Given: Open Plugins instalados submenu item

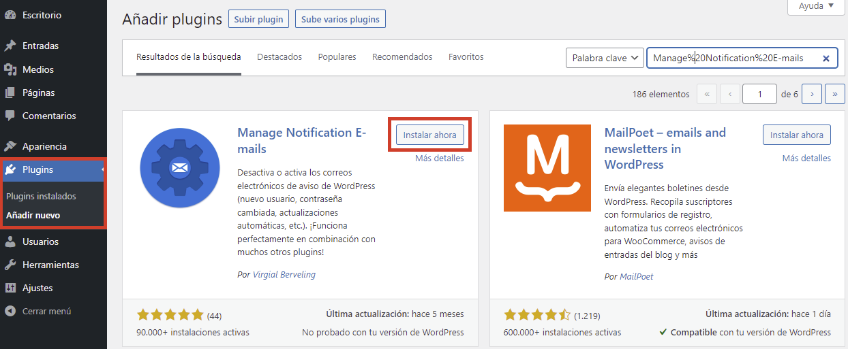Looking at the screenshot, I should (41, 196).
